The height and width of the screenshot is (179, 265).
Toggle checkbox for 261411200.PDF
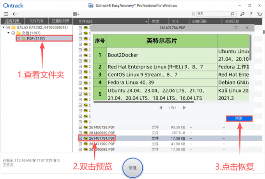point(80,144)
